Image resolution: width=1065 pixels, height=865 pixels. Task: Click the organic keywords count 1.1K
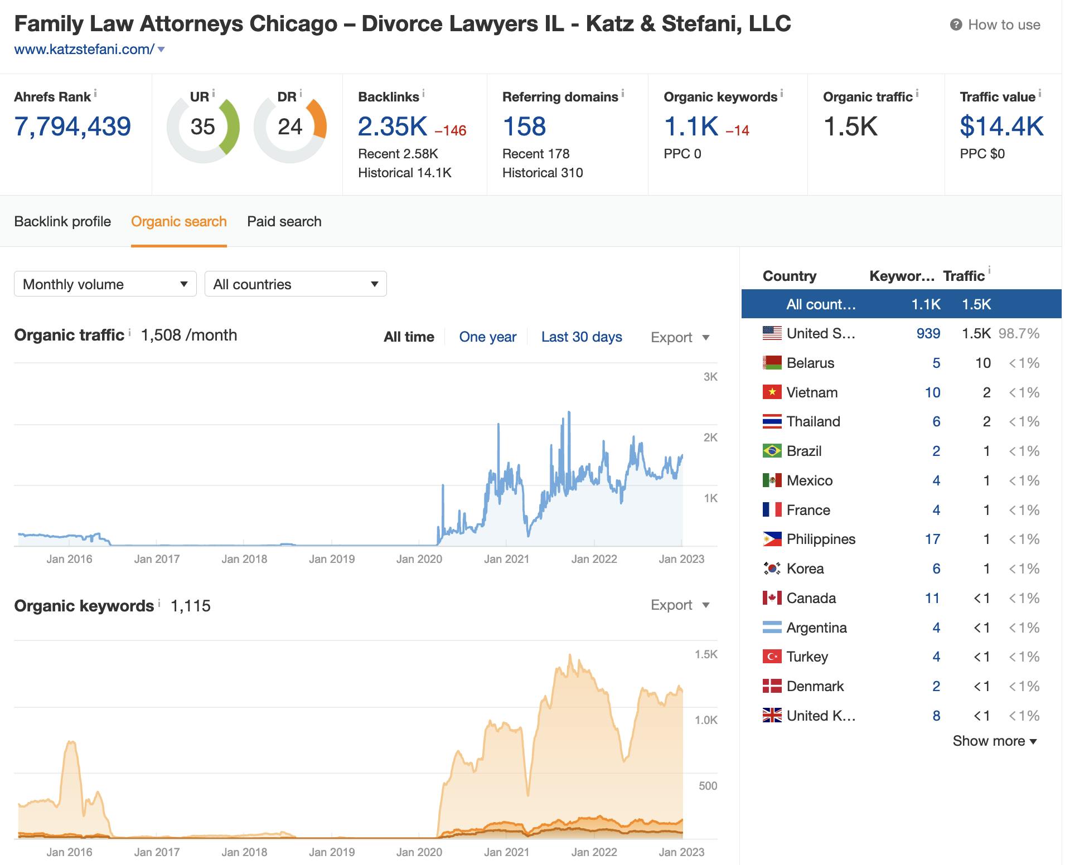point(691,127)
